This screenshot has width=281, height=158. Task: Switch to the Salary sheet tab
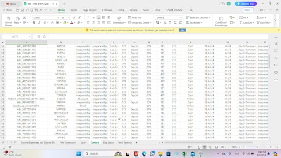click(x=83, y=143)
